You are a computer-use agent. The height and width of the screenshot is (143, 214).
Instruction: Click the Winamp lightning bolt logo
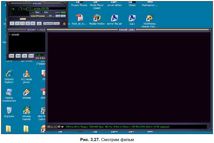tap(65, 24)
